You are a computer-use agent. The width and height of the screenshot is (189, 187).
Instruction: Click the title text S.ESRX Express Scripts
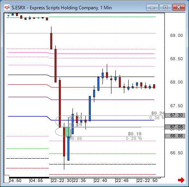pos(62,8)
